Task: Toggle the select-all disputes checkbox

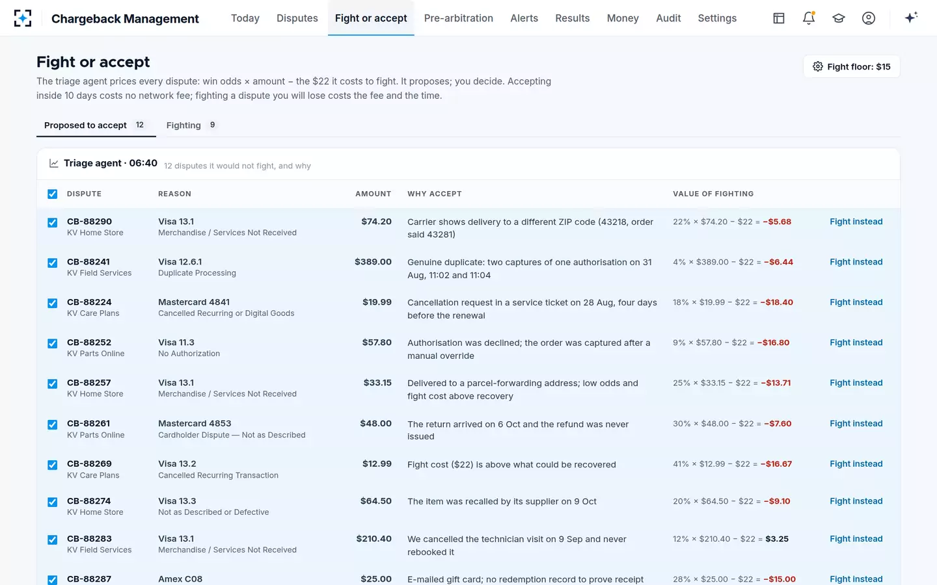Action: coord(53,194)
